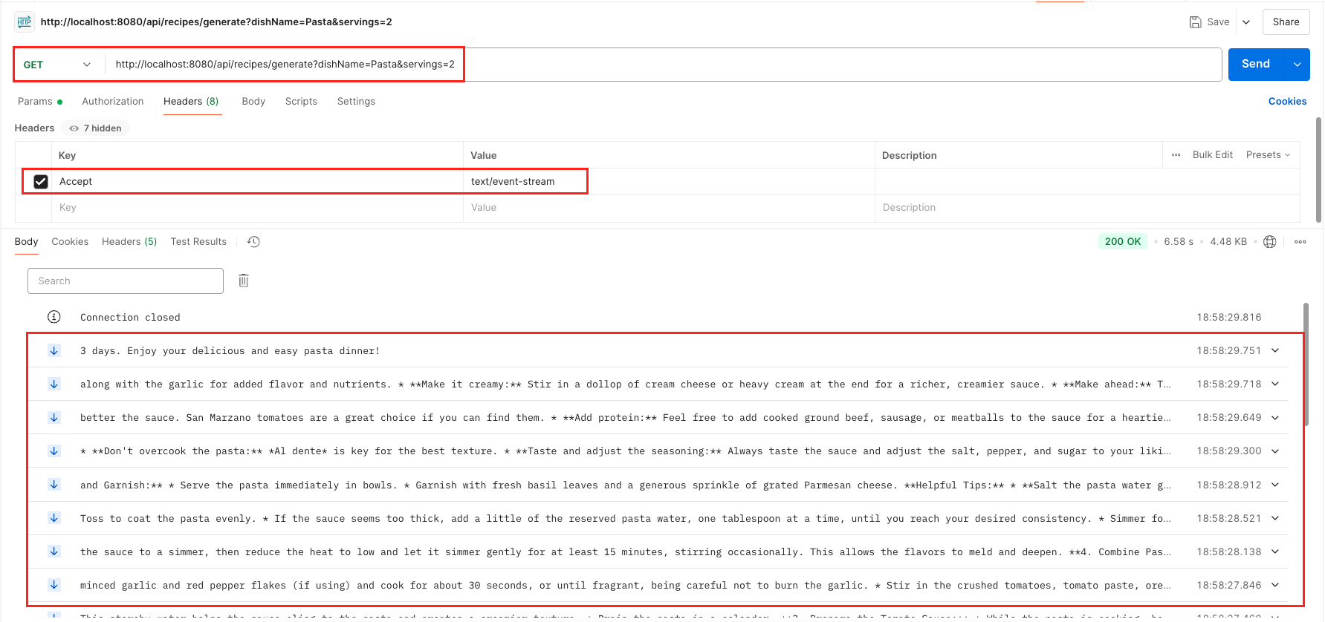Click the text/event-stream value cell
This screenshot has height=622, width=1325.
pos(669,181)
